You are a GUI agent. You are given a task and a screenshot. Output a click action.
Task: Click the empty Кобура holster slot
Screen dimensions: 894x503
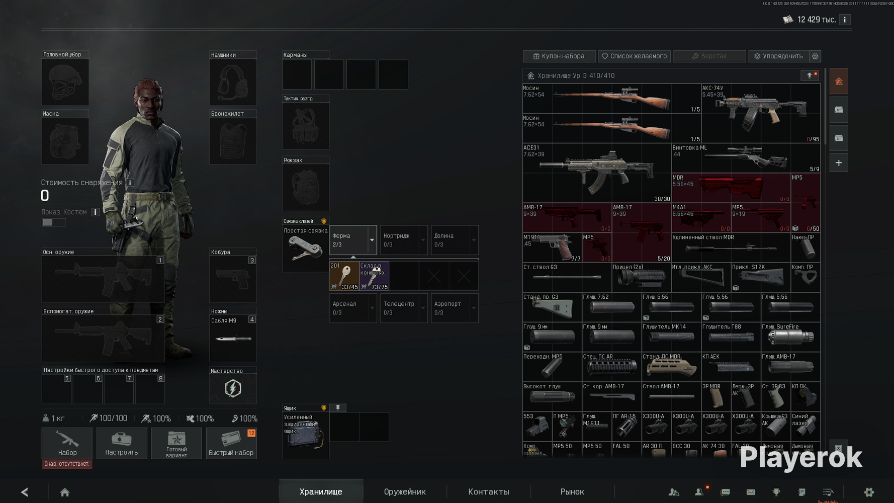[233, 279]
